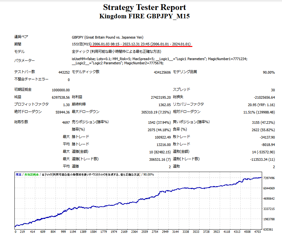This screenshot has width=282, height=236.
Task: Click the initial deposit value '1000000.00'
Action: [61, 90]
